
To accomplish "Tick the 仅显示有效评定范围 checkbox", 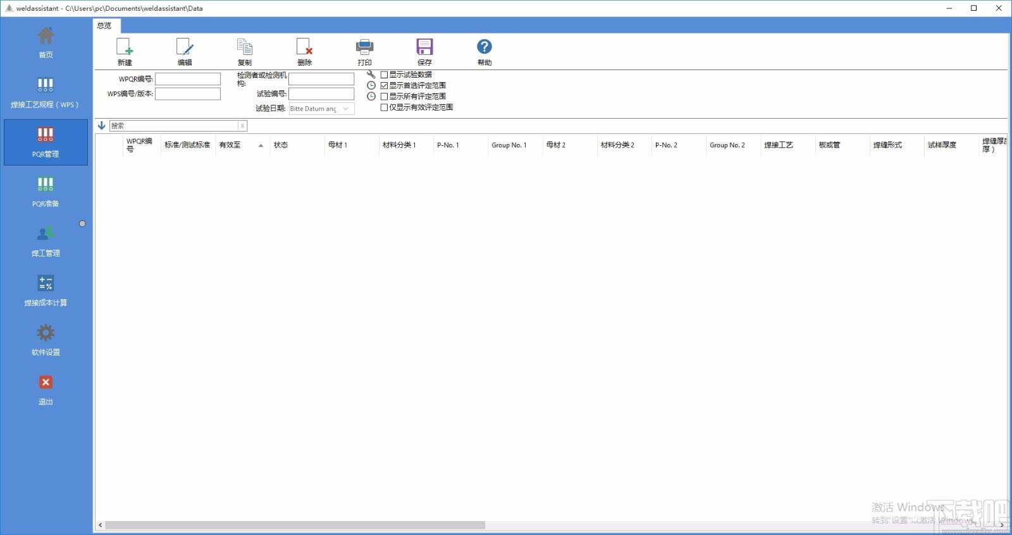I will [384, 107].
